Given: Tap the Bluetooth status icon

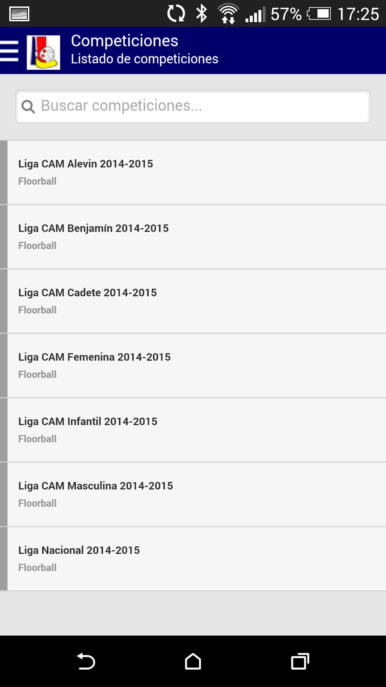Looking at the screenshot, I should pyautogui.click(x=202, y=14).
